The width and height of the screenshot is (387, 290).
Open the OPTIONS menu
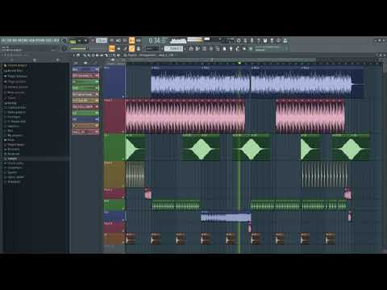click(x=40, y=40)
